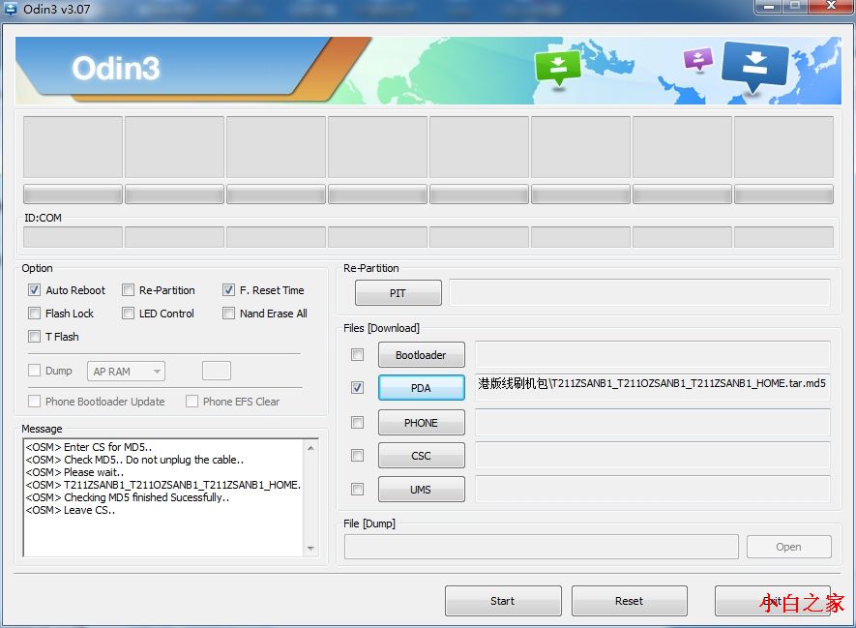Click log line 'Check MD5.. Do not unplug the cable..'

pyautogui.click(x=134, y=460)
